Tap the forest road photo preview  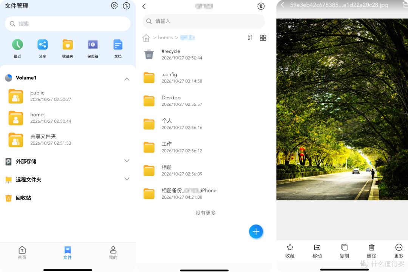pos(342,109)
